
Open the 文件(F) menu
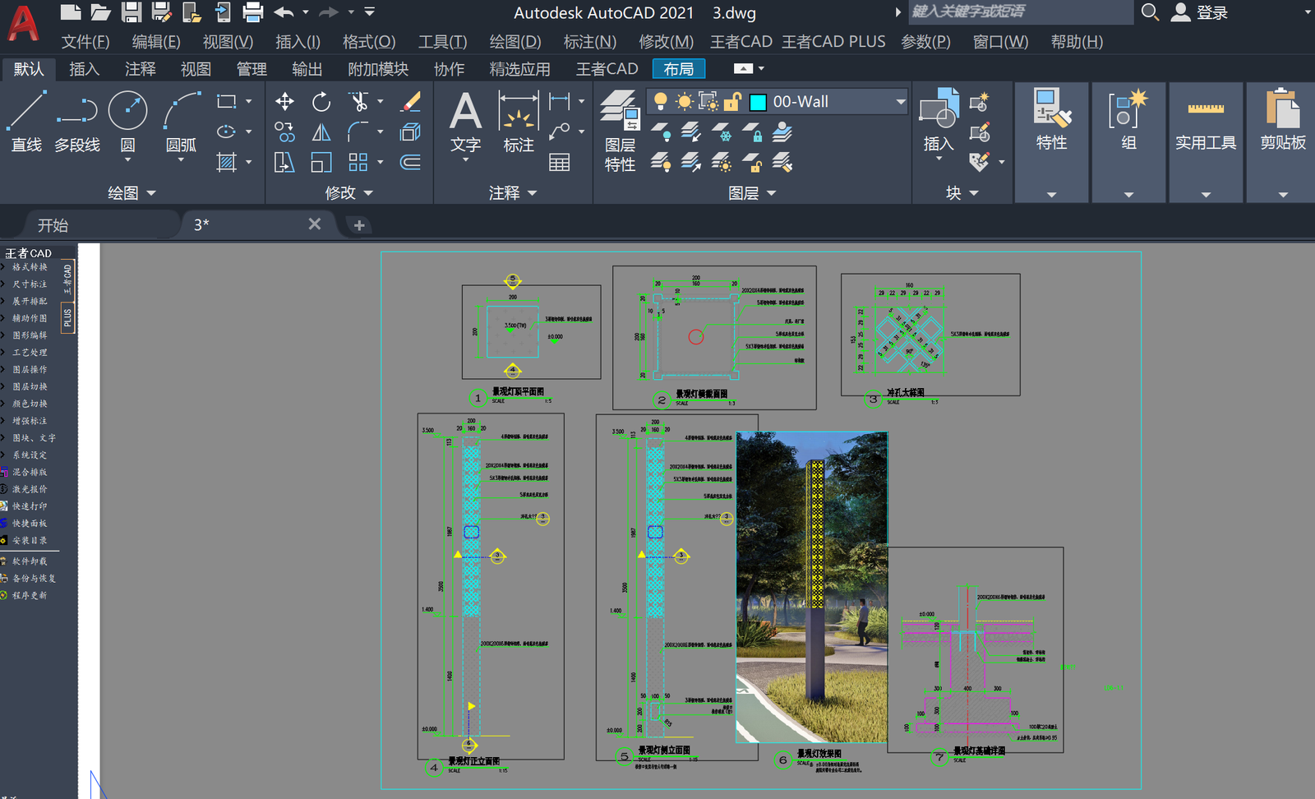85,41
